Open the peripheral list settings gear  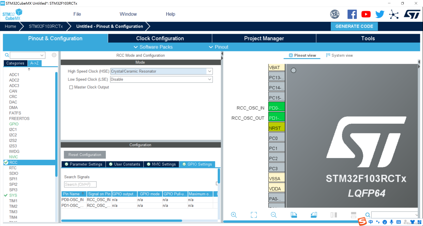[x=54, y=55]
